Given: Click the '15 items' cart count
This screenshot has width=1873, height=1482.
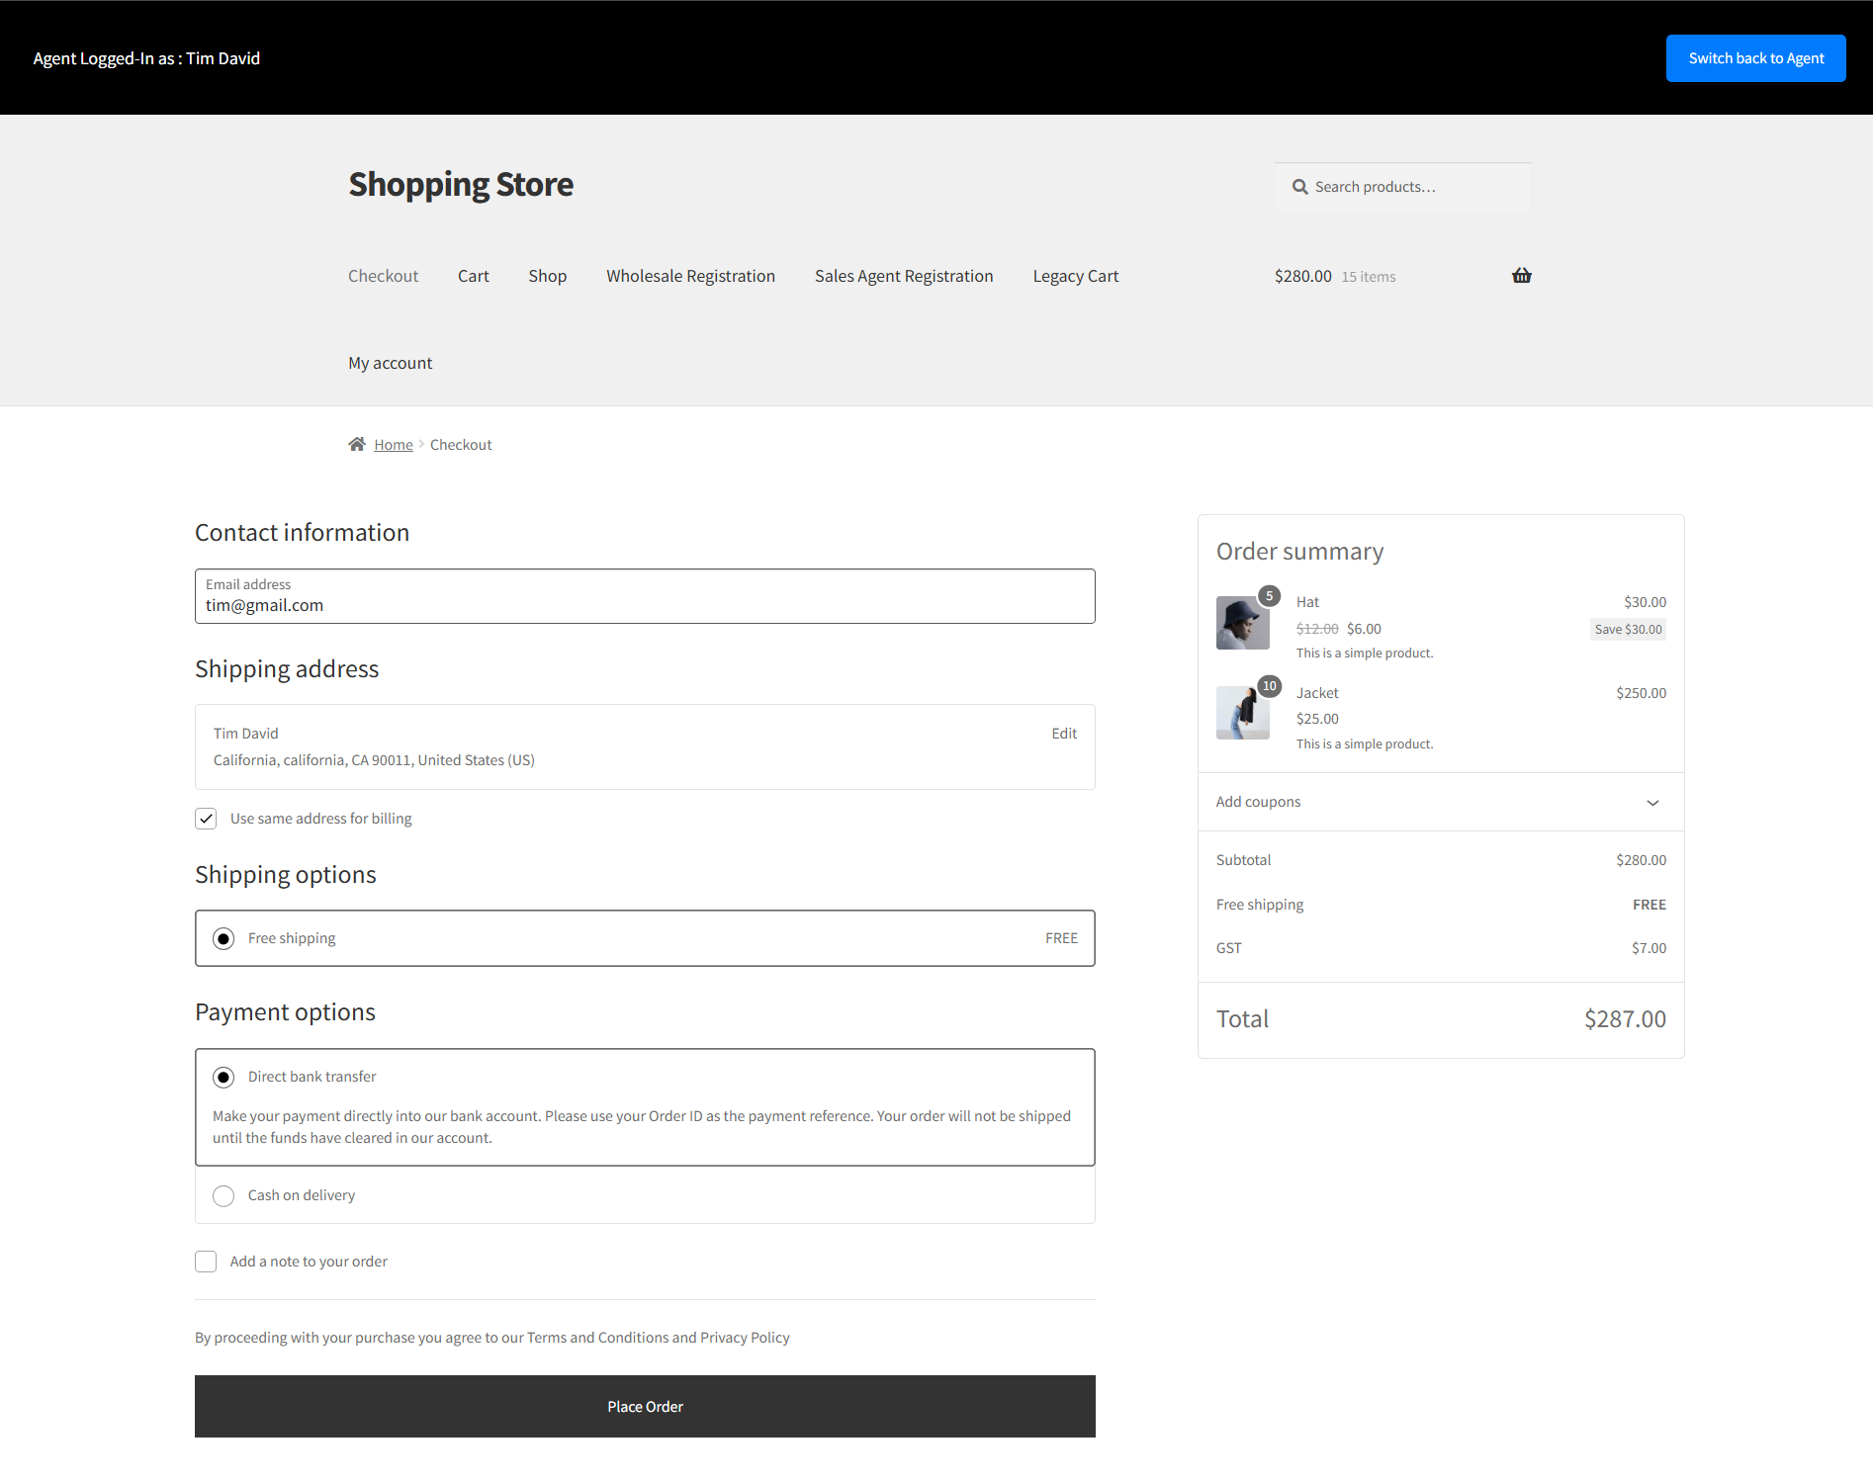Looking at the screenshot, I should point(1369,277).
